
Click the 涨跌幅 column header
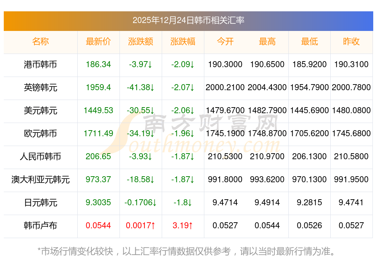(x=183, y=42)
